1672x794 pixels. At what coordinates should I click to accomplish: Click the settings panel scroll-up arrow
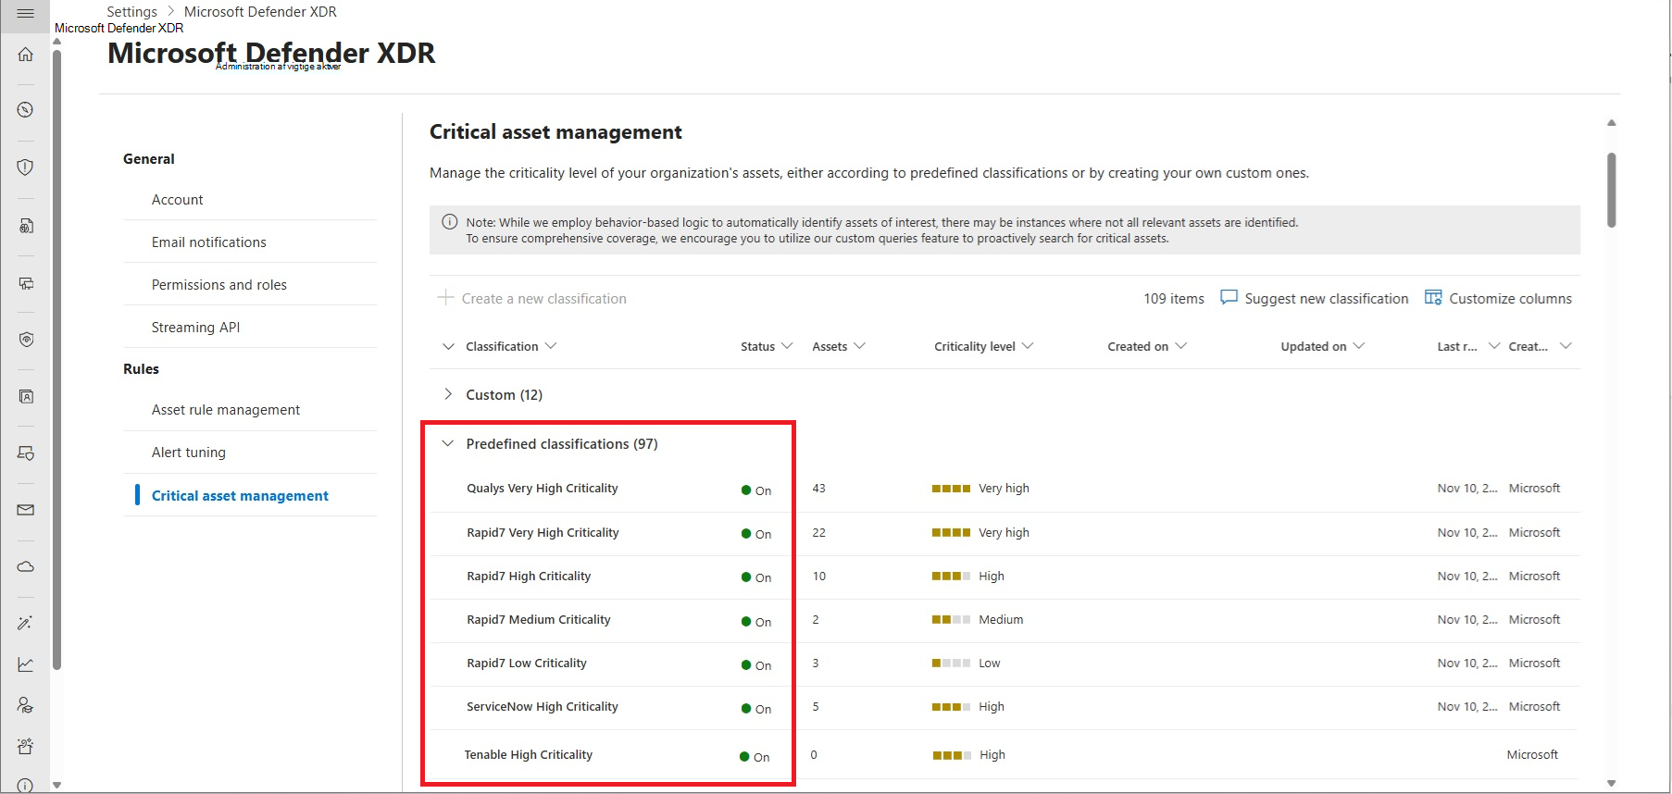click(1612, 122)
